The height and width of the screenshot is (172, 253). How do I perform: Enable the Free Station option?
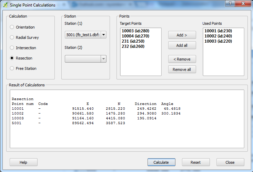pyautogui.click(x=12, y=68)
